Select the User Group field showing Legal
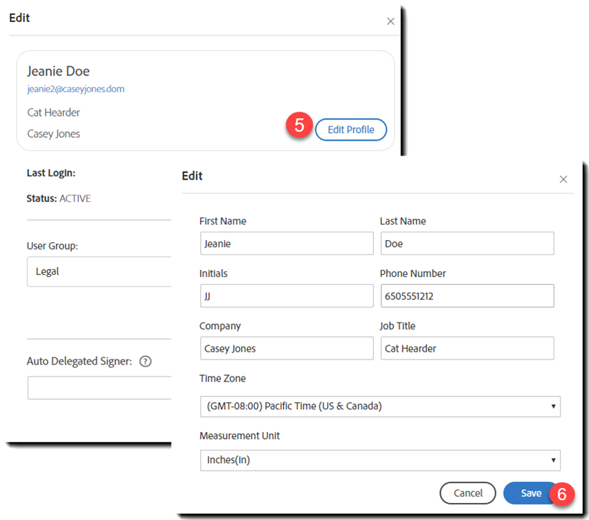589x520 pixels. coord(98,271)
